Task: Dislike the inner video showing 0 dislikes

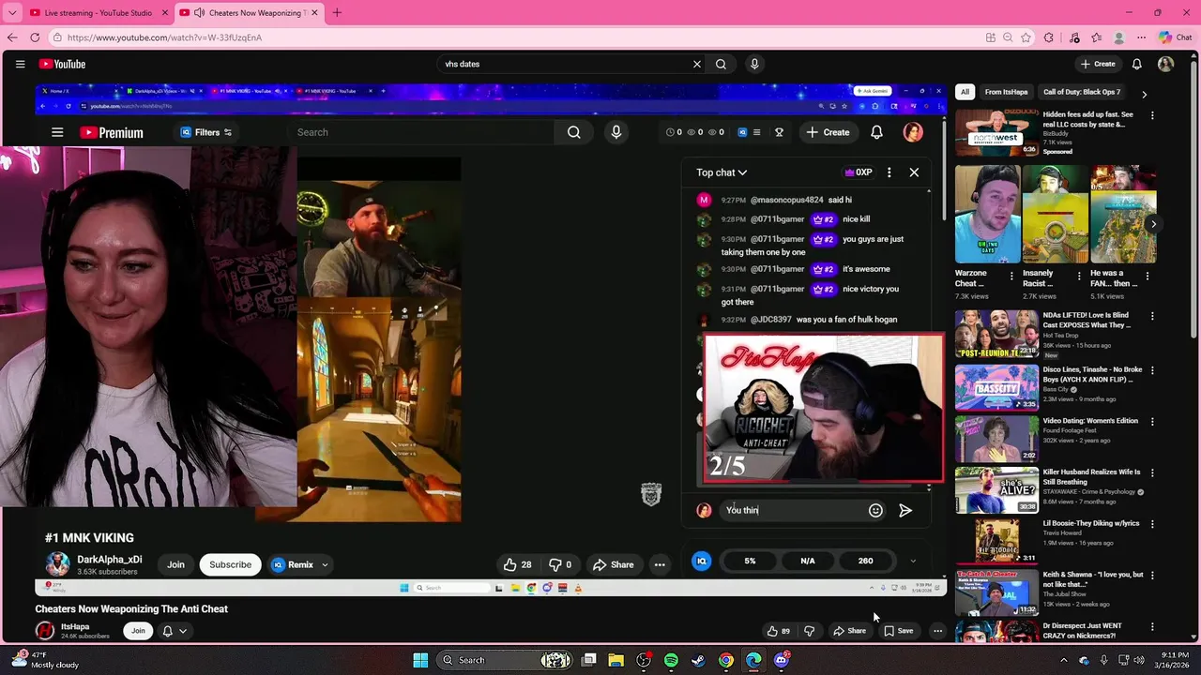Action: (560, 564)
